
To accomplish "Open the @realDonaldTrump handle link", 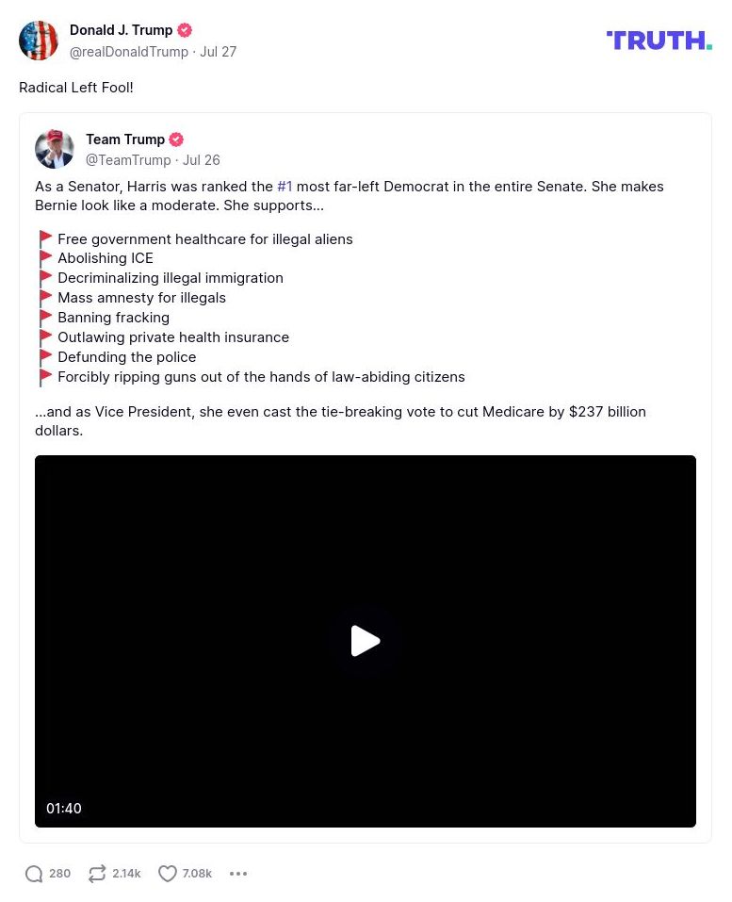I will point(129,52).
